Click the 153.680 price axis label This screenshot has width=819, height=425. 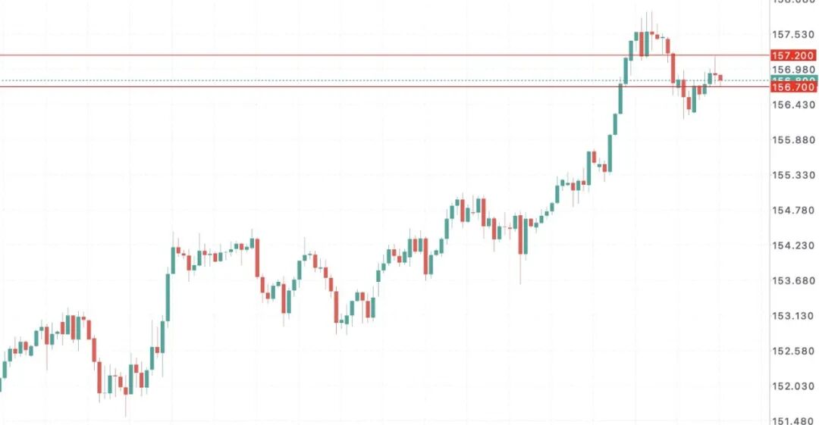click(x=793, y=281)
